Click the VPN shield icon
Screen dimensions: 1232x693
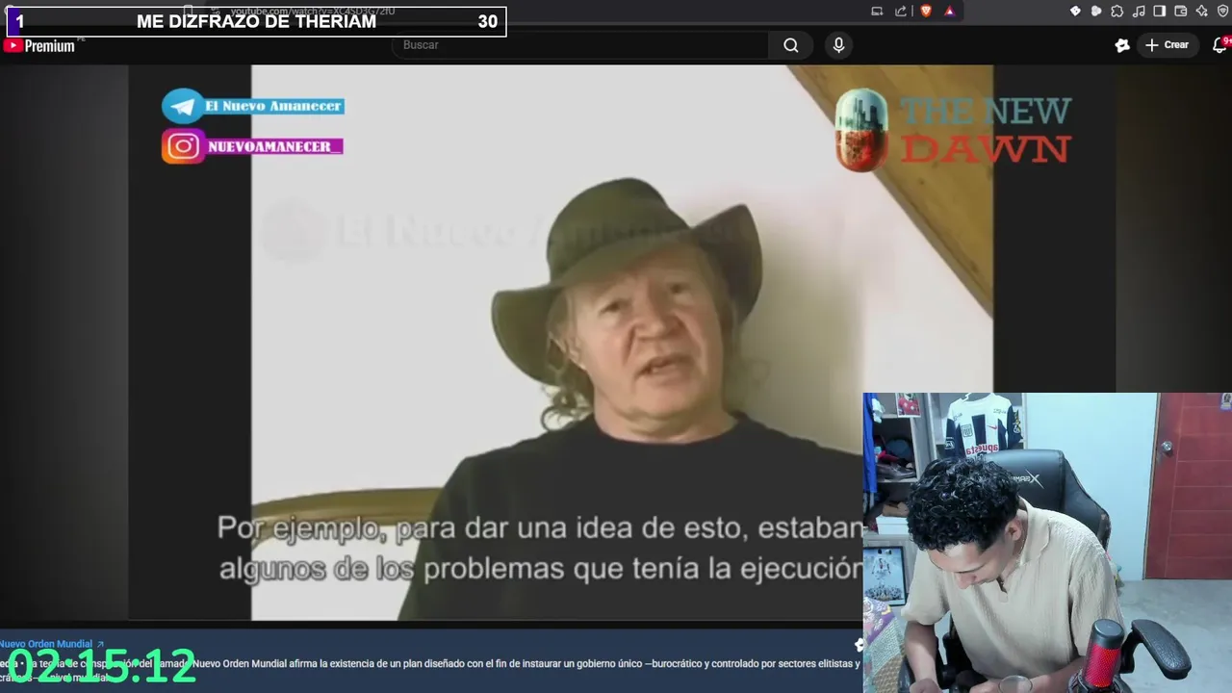click(1223, 12)
